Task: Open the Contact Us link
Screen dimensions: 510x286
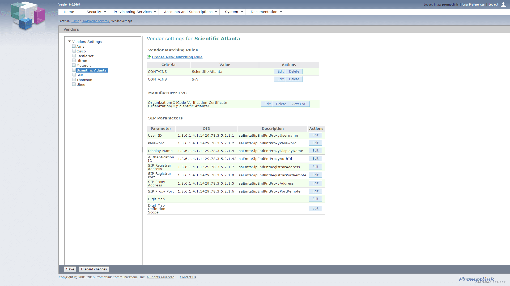Action: [188, 277]
